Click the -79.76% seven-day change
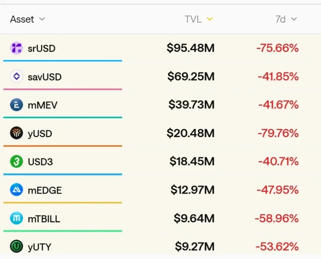This screenshot has height=259, width=321. [x=277, y=133]
